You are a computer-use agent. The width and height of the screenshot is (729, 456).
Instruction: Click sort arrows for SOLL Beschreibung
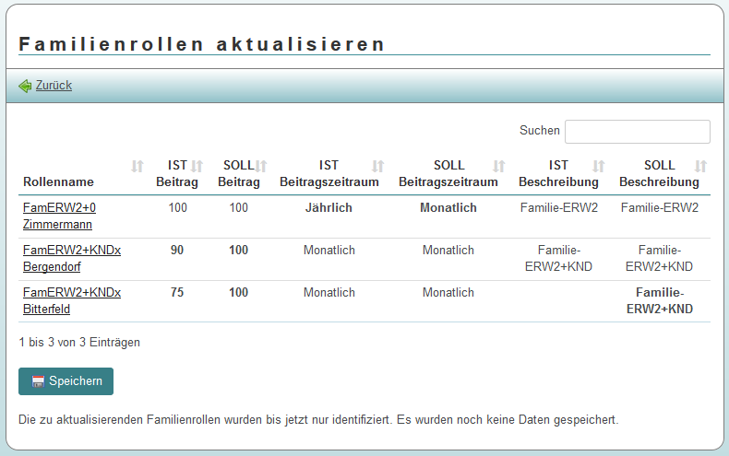tap(700, 166)
